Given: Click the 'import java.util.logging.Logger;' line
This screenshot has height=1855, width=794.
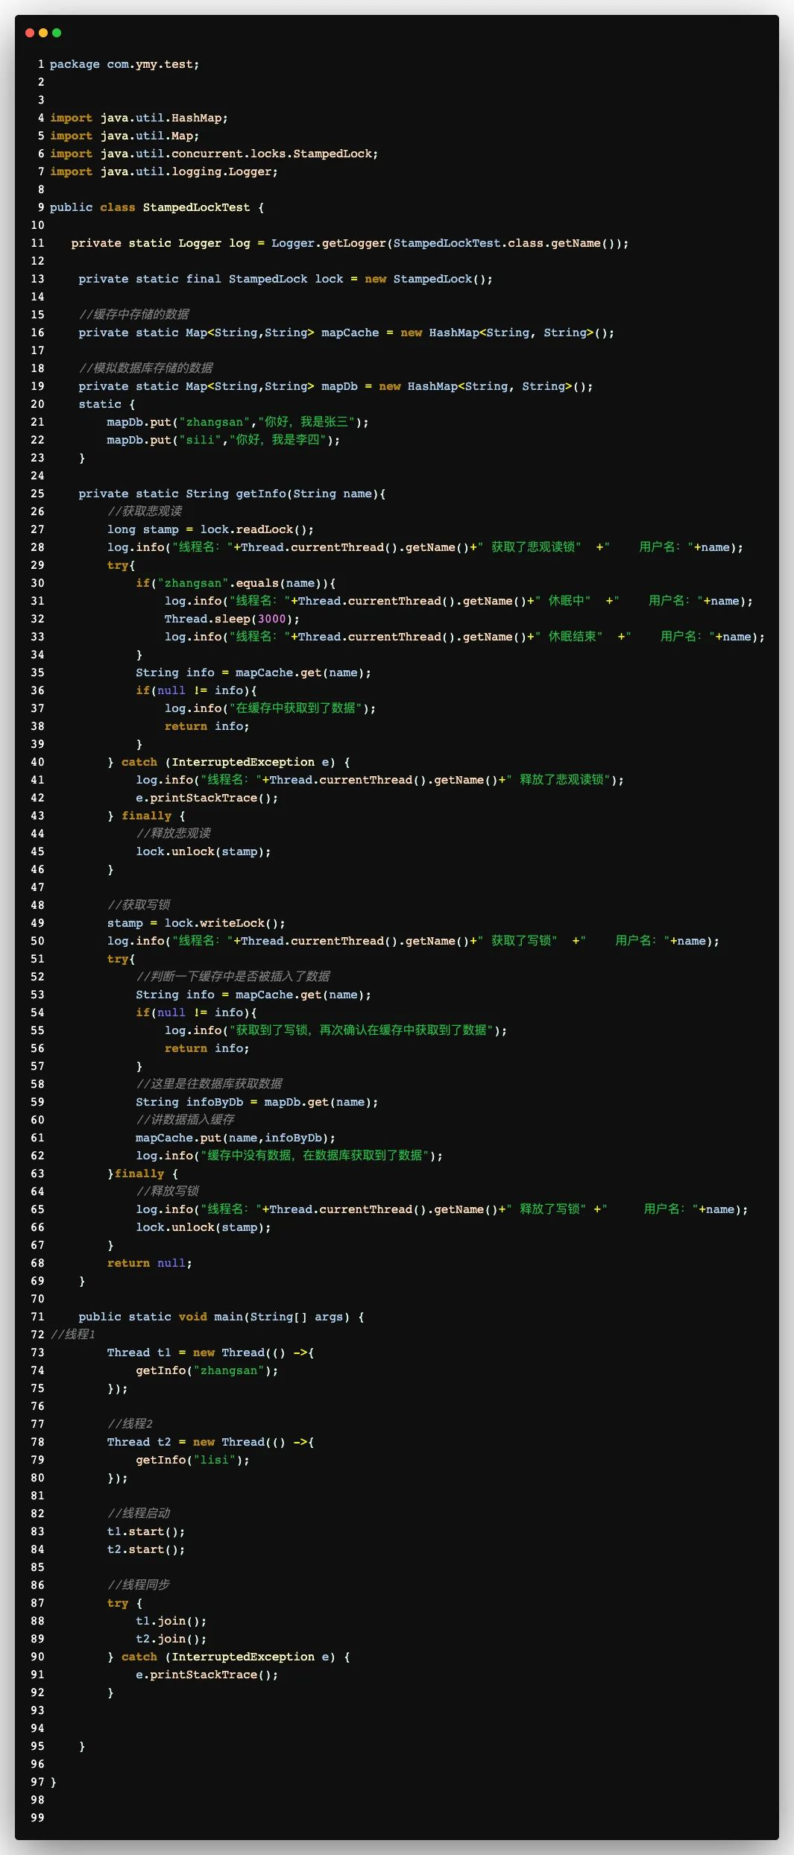Looking at the screenshot, I should (164, 171).
